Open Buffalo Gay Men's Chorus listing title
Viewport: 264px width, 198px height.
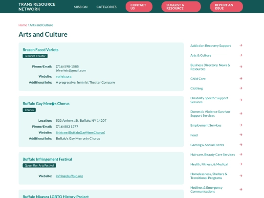point(46,104)
